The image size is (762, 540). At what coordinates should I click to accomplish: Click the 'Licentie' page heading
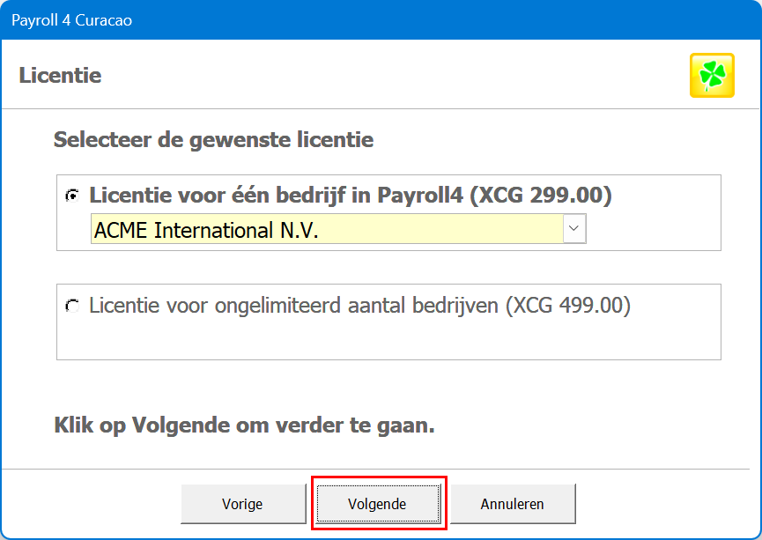click(60, 76)
